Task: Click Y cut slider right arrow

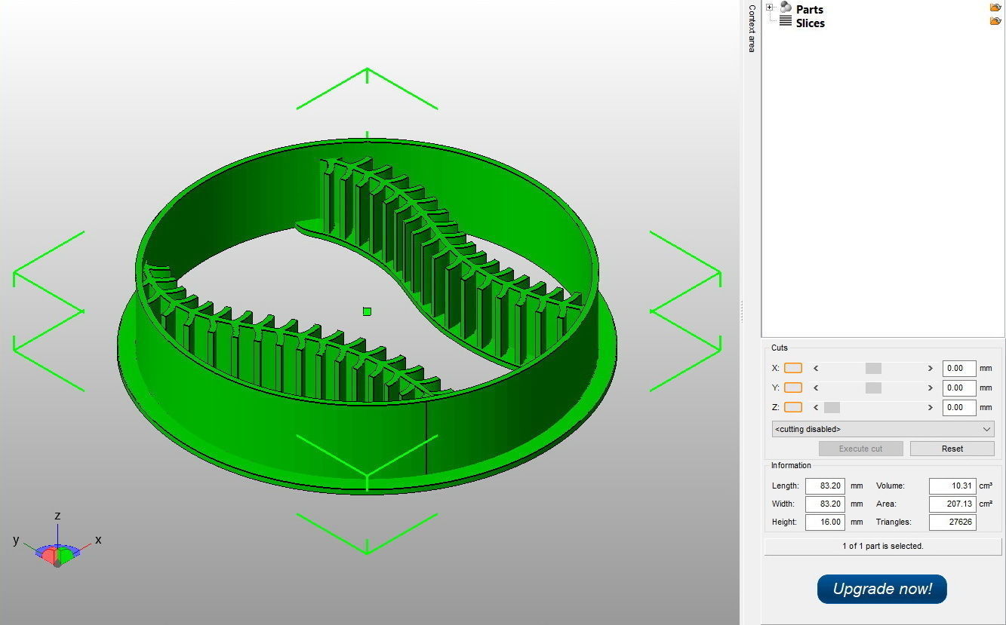Action: [x=931, y=388]
